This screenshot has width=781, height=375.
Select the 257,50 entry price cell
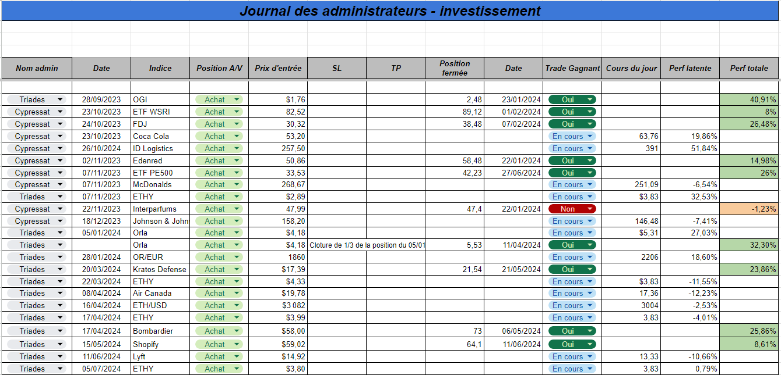[x=278, y=148]
